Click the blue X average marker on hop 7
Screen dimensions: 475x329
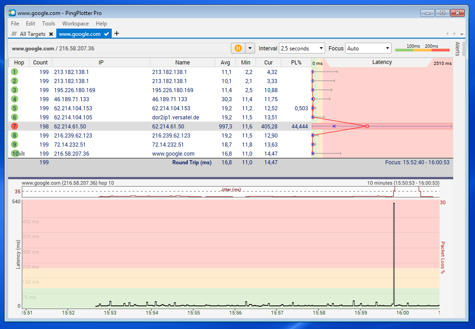[334, 126]
